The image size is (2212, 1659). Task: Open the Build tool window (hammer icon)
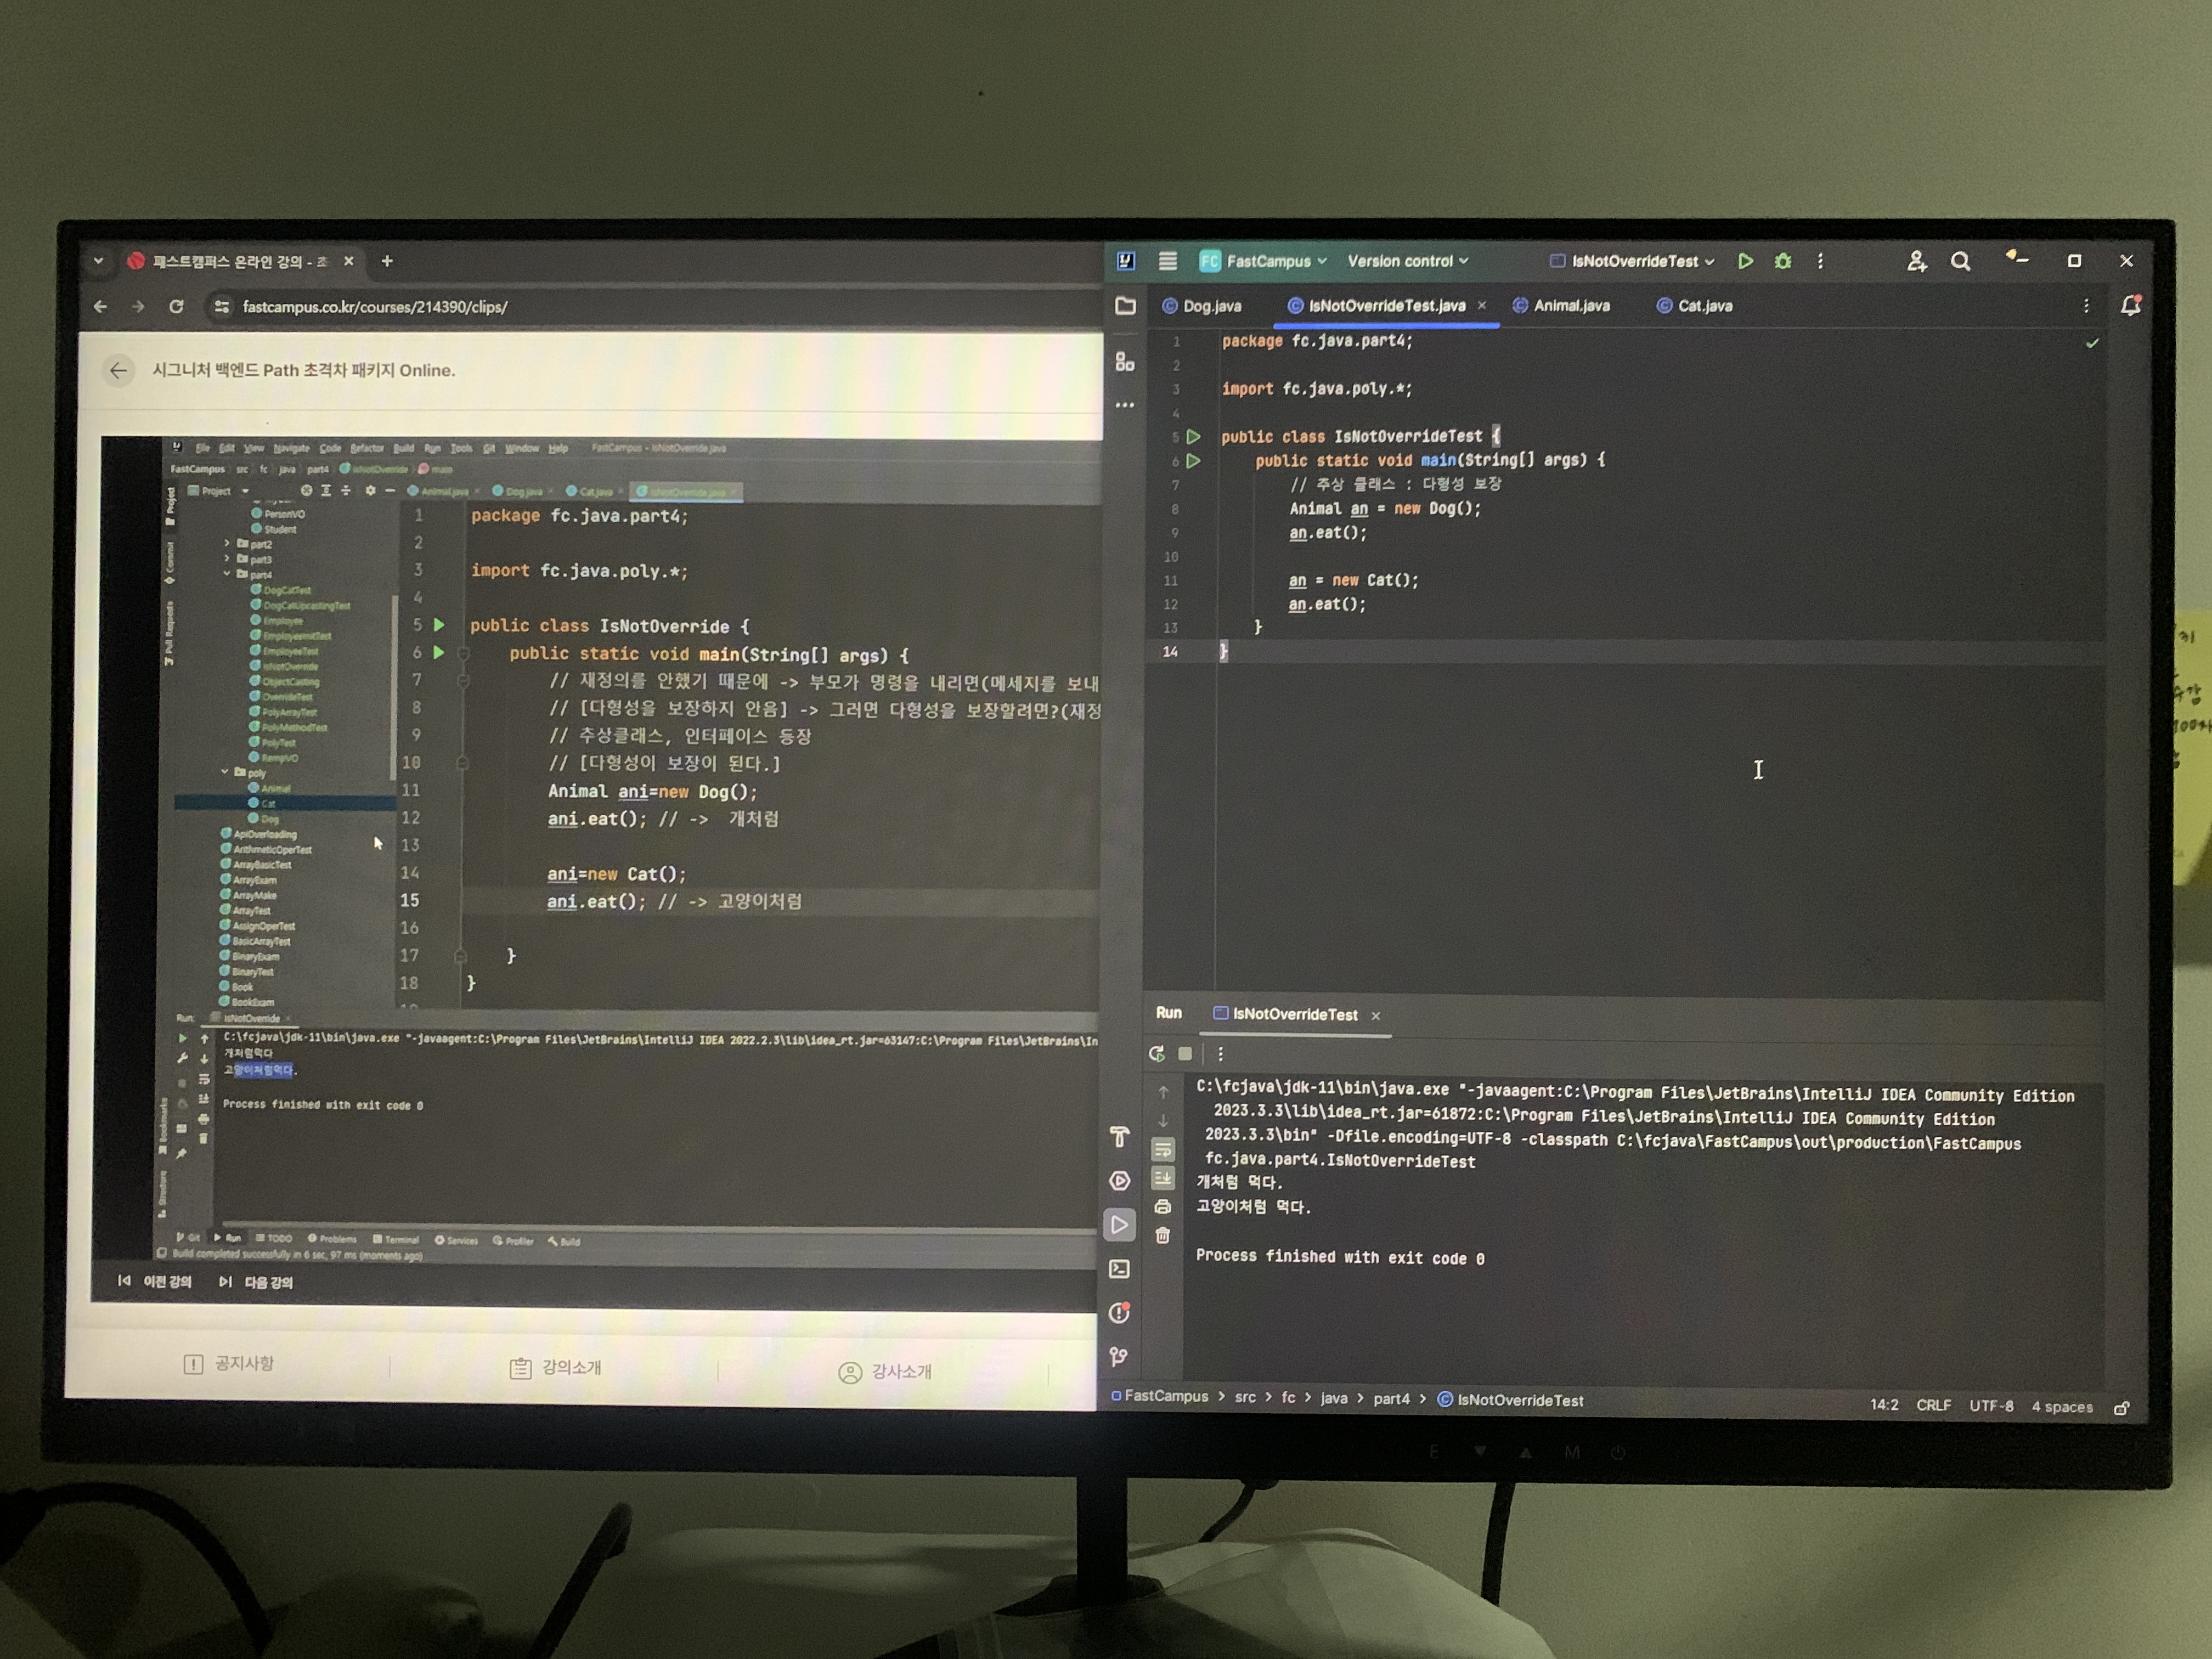(x=1119, y=1137)
